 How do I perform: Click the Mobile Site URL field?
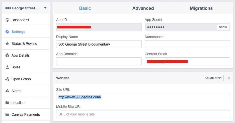click(x=143, y=114)
